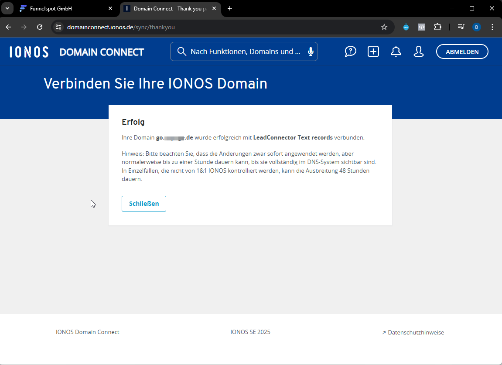Go back to the previous page
Screen dimensions: 502x365
pos(9,27)
